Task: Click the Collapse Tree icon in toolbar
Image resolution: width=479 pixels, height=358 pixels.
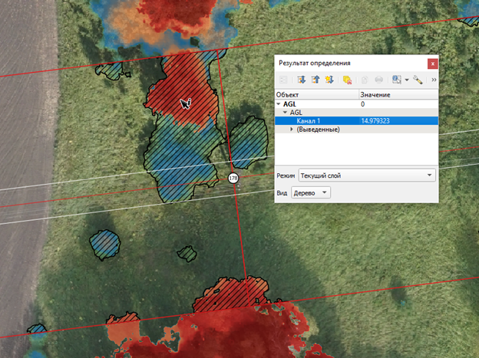Action: [x=315, y=79]
